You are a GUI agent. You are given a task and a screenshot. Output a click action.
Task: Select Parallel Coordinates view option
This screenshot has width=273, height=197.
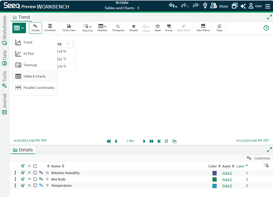[39, 88]
